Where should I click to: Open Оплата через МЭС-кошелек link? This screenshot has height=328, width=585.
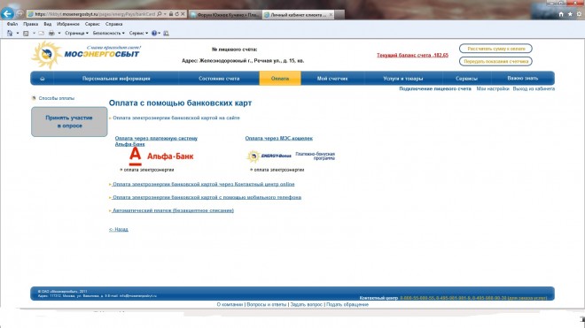coord(278,138)
